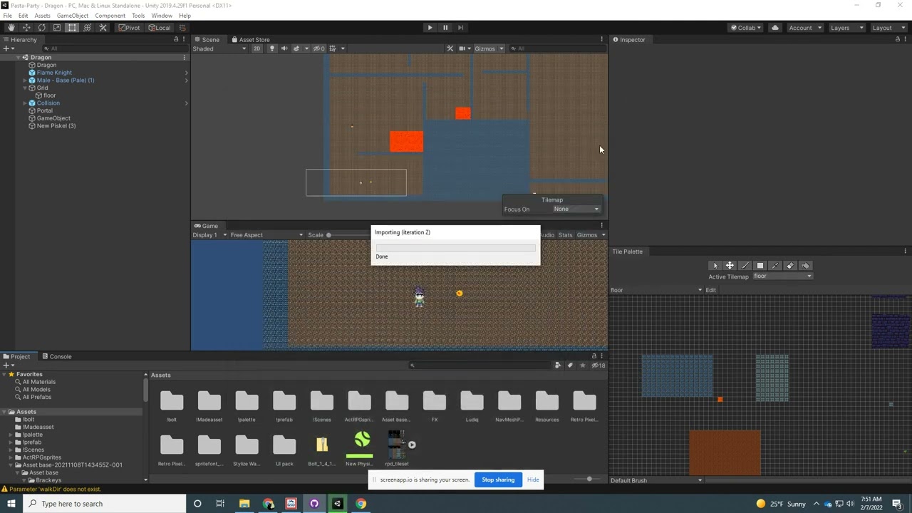Open the Scene camera settings
This screenshot has width=912, height=513.
(465, 48)
